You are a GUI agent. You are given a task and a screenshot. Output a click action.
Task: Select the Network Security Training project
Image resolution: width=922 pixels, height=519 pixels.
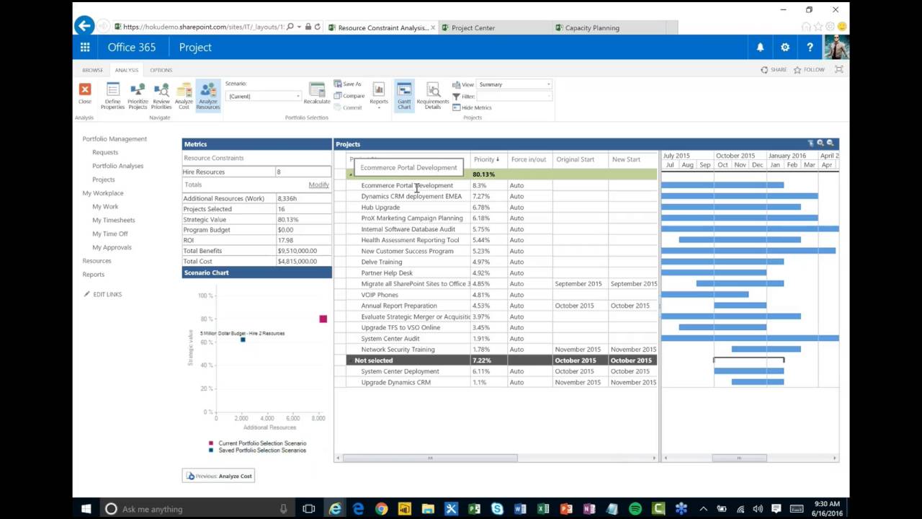[x=496, y=350]
